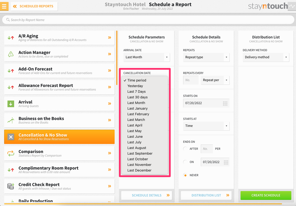Select Last October option
This screenshot has width=296, height=206.
(144, 159)
